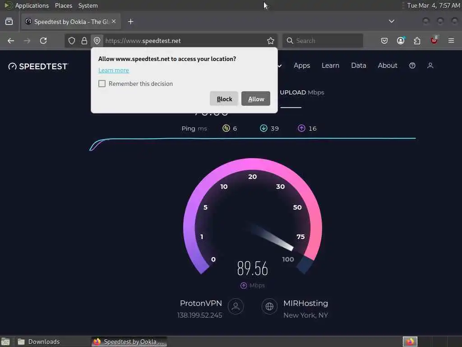Show site security padlock info

84,41
